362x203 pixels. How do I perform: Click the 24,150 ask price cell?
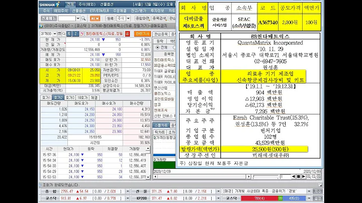point(81,110)
